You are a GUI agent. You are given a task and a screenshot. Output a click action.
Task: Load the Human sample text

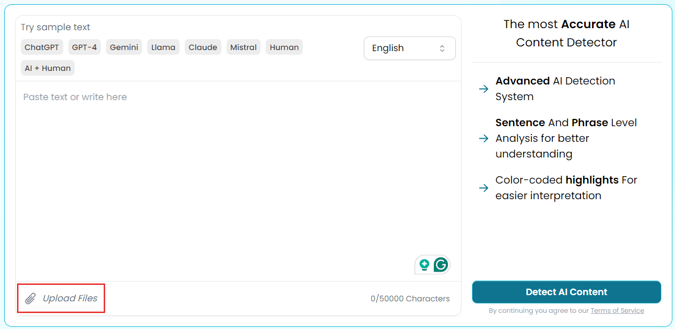tap(284, 47)
